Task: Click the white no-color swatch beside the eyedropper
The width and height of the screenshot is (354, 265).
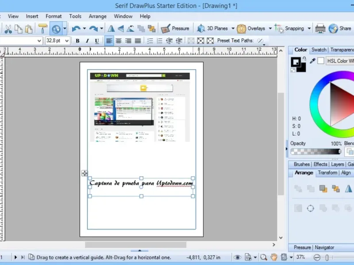Action: (320, 61)
